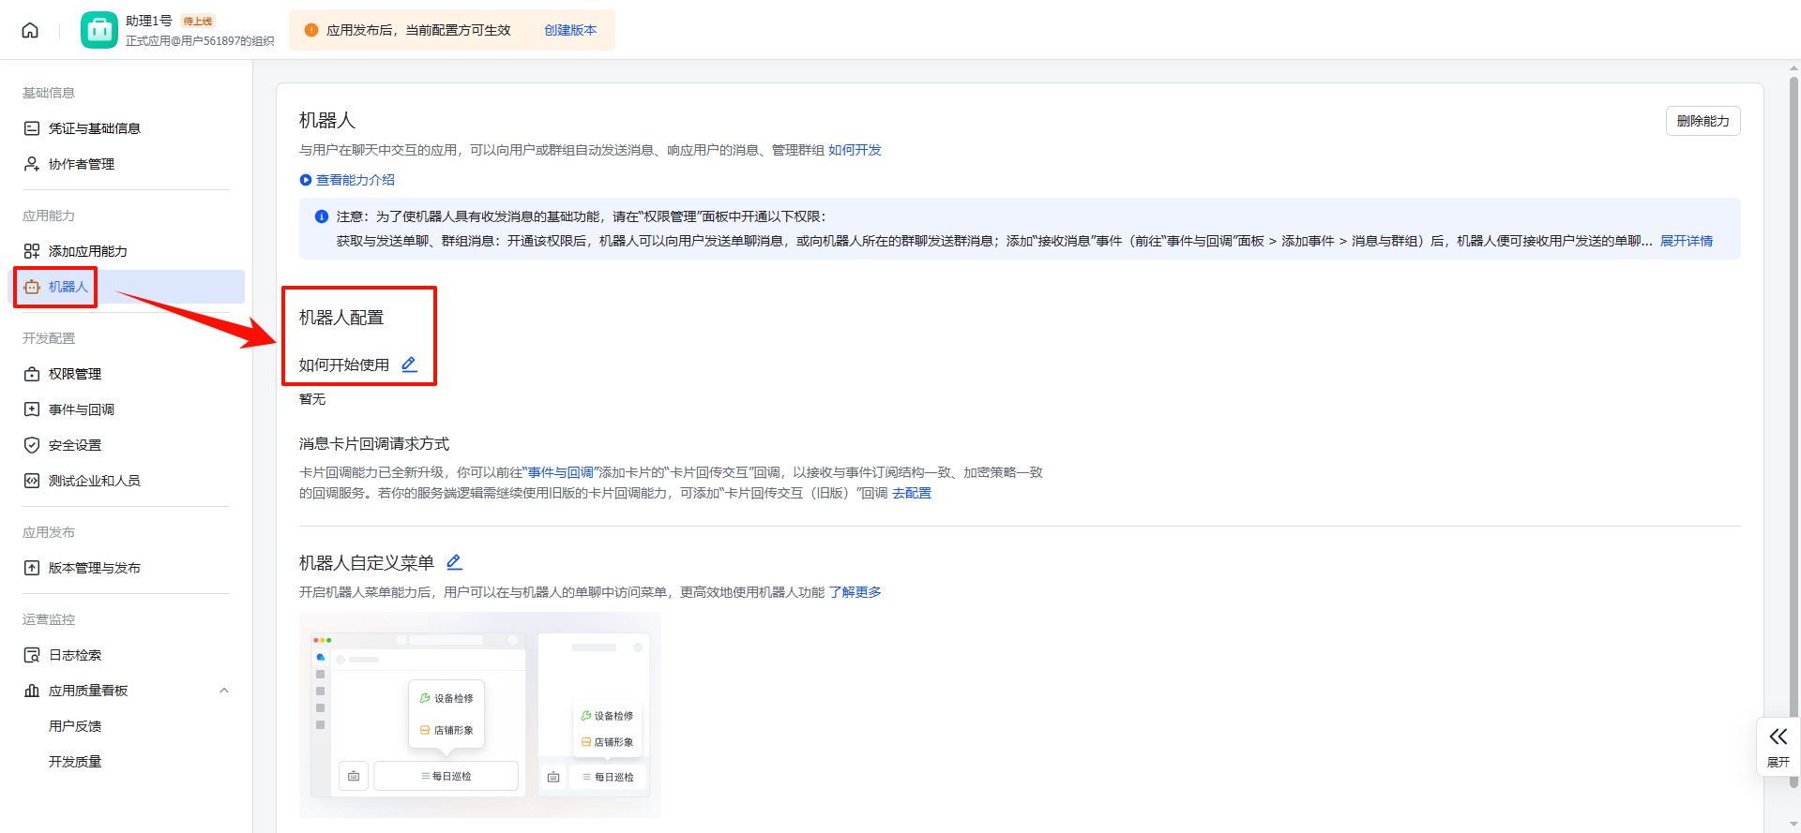The image size is (1801, 833).
Task: Click the green 助理1号 app icon
Action: 98,30
